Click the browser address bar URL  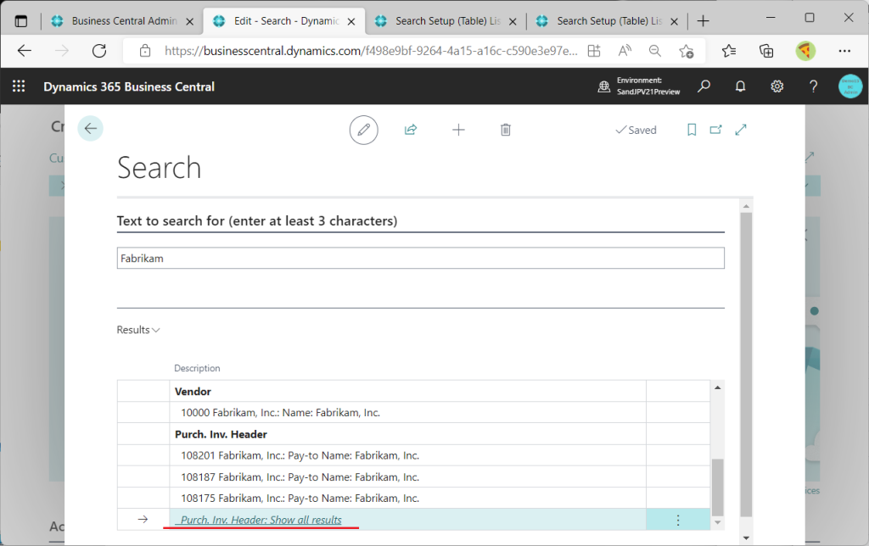(371, 51)
